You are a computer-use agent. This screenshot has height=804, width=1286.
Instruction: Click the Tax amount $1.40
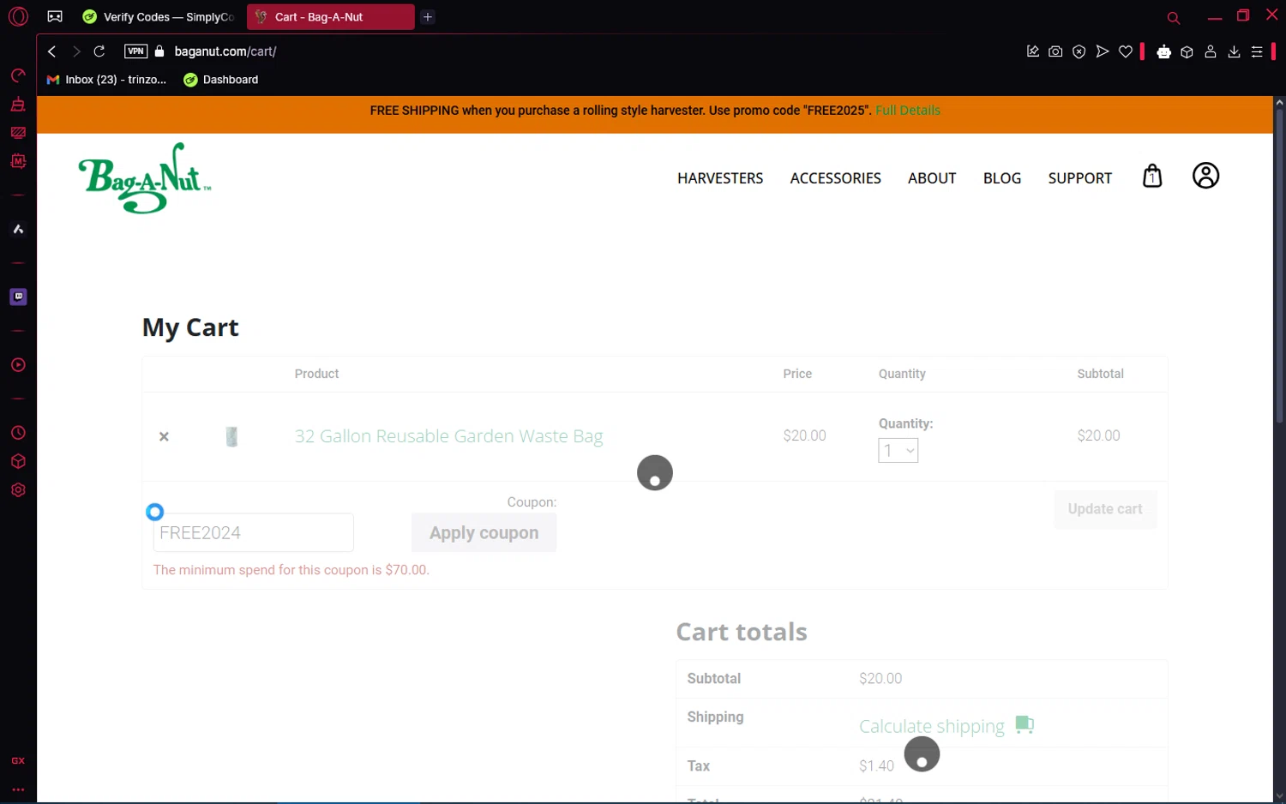pos(876,766)
